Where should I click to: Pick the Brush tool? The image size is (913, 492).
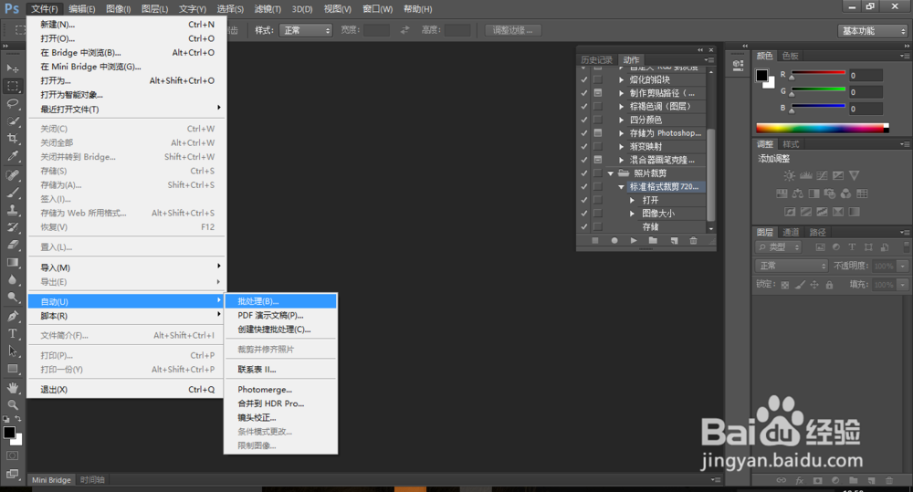12,192
